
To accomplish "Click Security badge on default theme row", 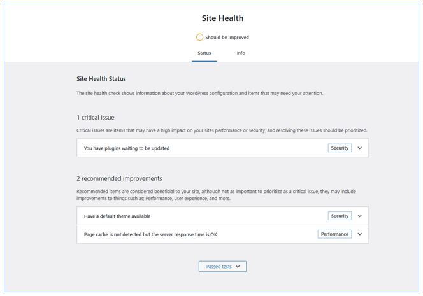I will coord(340,216).
